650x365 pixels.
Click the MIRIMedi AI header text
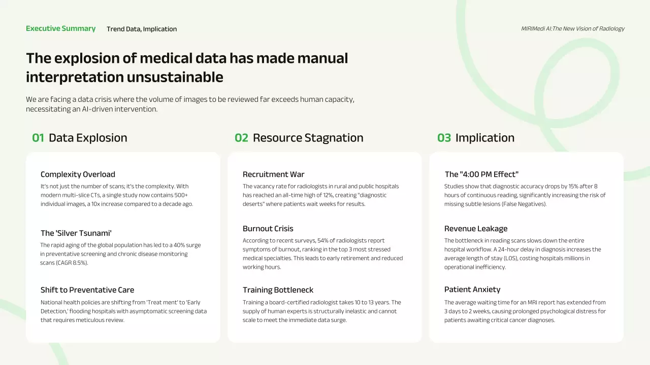click(572, 29)
